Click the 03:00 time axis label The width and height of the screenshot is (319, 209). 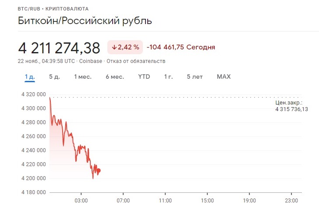point(81,201)
